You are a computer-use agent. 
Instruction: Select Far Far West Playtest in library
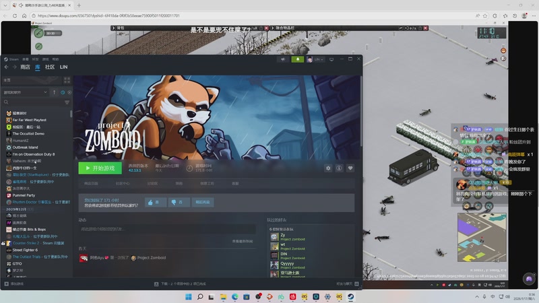pyautogui.click(x=29, y=120)
